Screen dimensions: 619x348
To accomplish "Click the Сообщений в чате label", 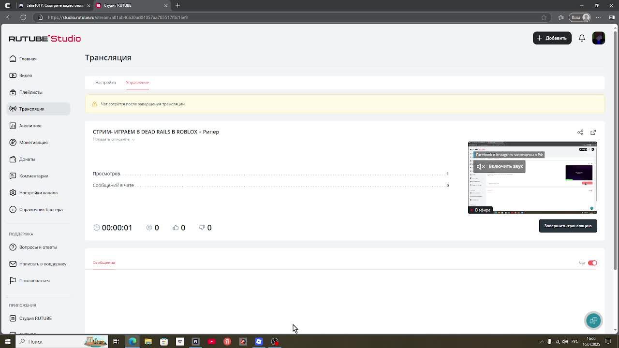I will 113,185.
